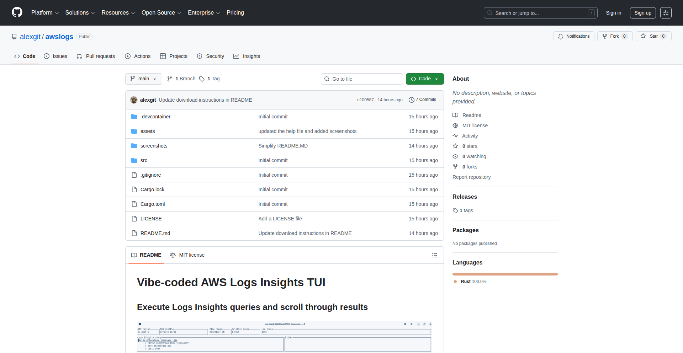Switch to the Pull requests tab
This screenshot has width=683, height=353.
(x=95, y=56)
